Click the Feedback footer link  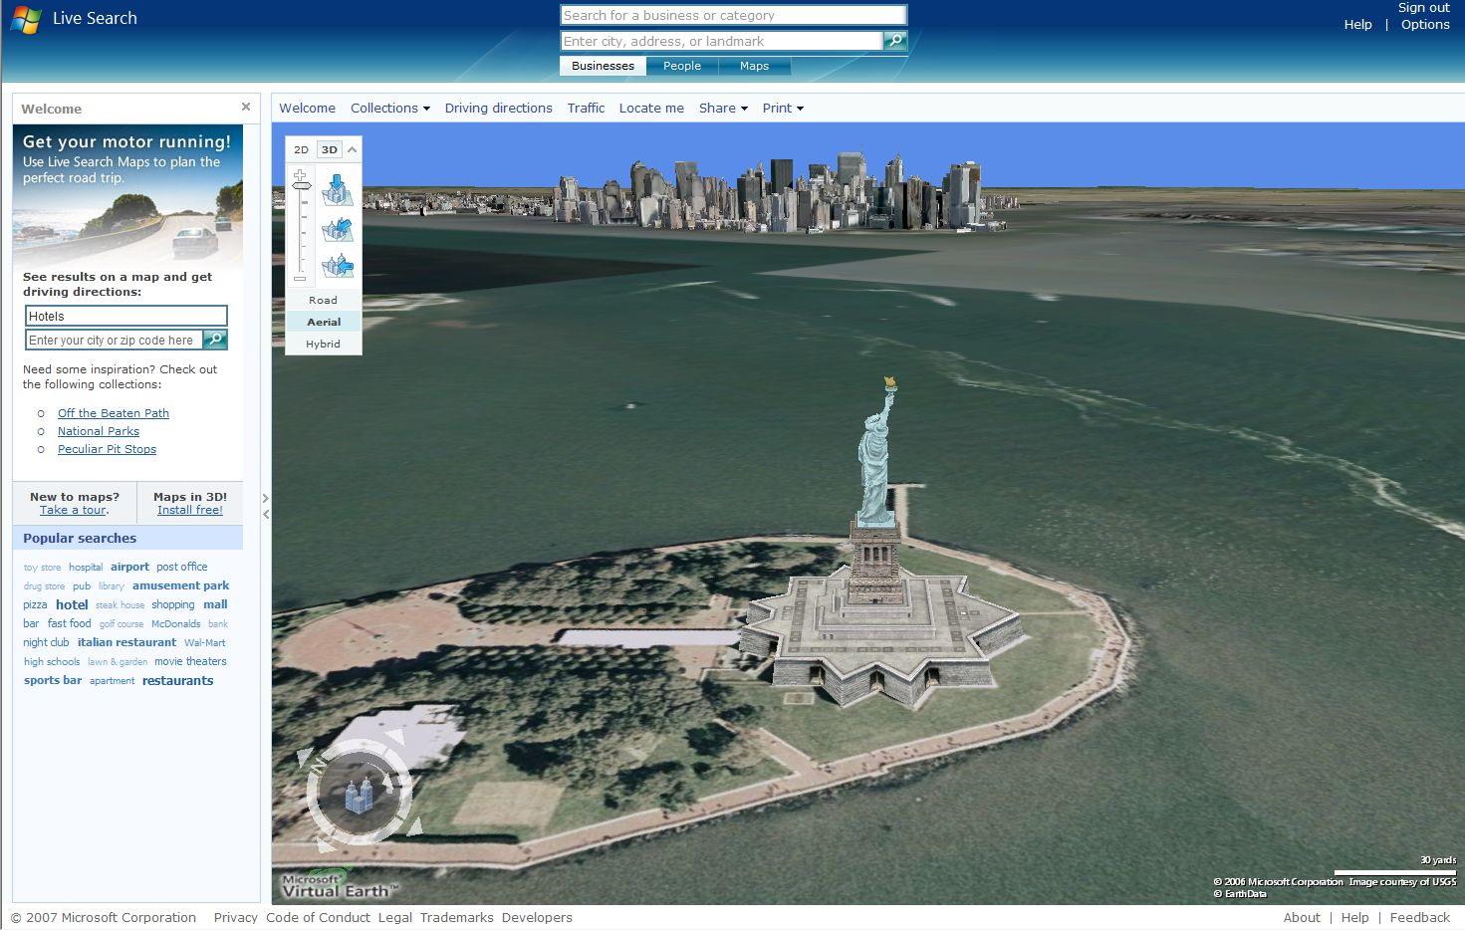pyautogui.click(x=1419, y=918)
